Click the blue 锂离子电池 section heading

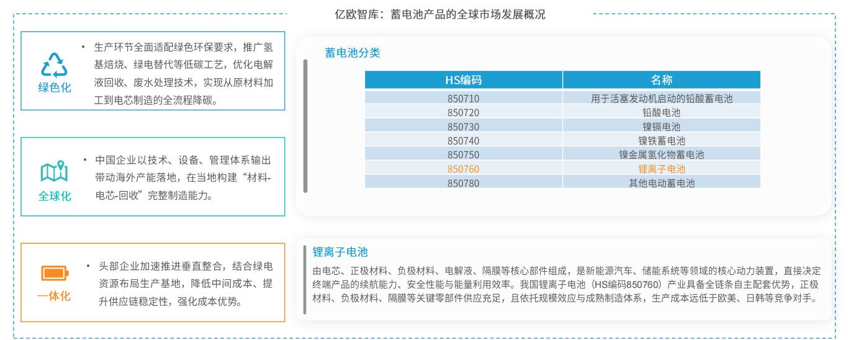340,252
